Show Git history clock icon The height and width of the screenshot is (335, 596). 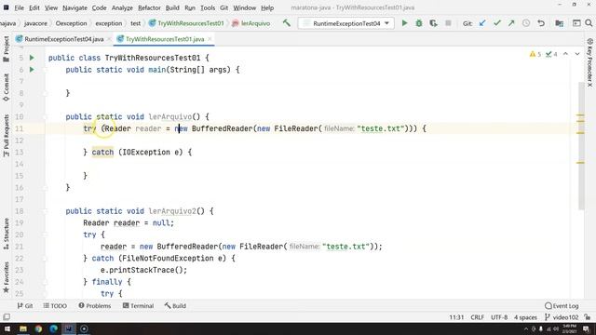click(x=526, y=23)
